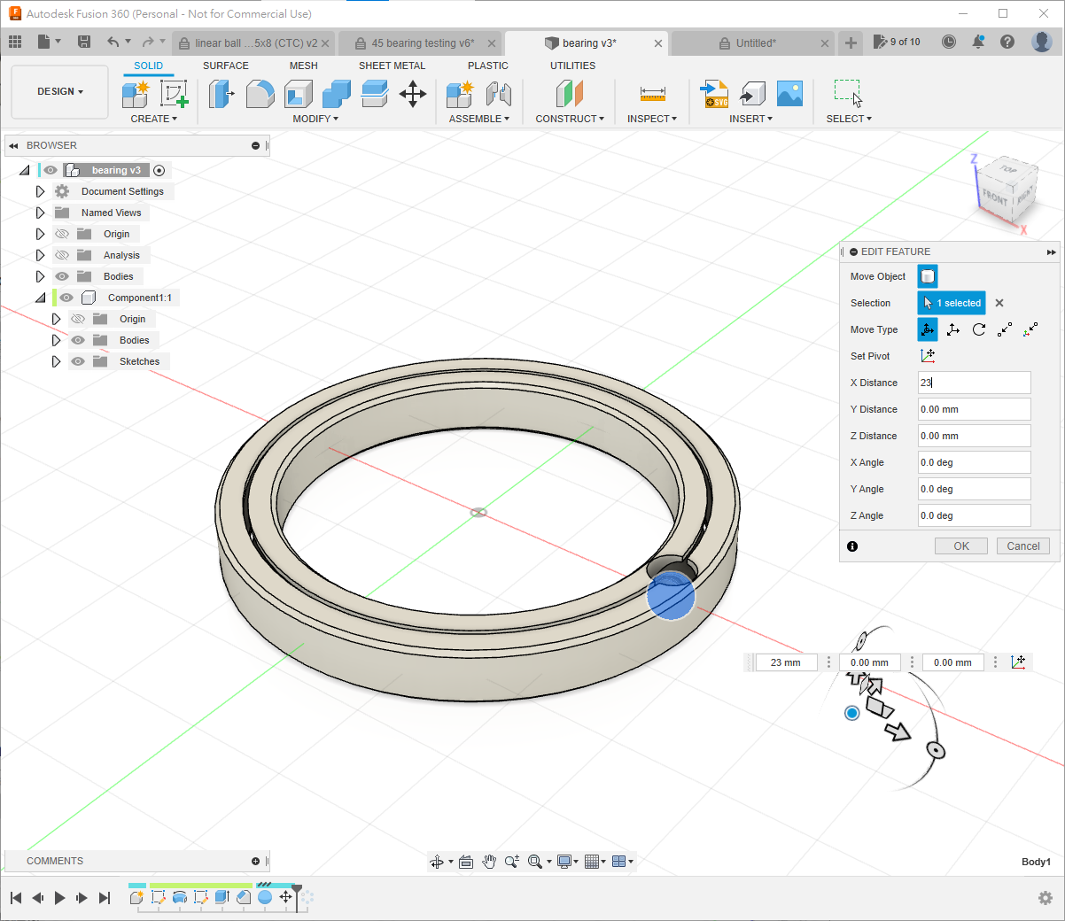Collapse the Component1:1 tree node
Screen dimensions: 1065x921
pyautogui.click(x=40, y=298)
